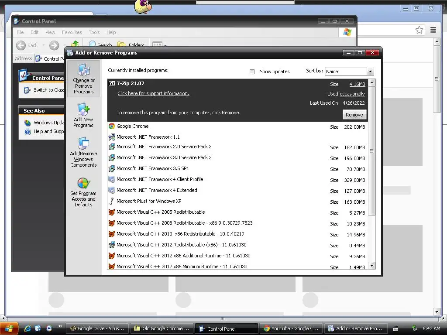Click the Microsoft Plus! for Windows XP icon
The image size is (447, 335).
click(x=112, y=201)
